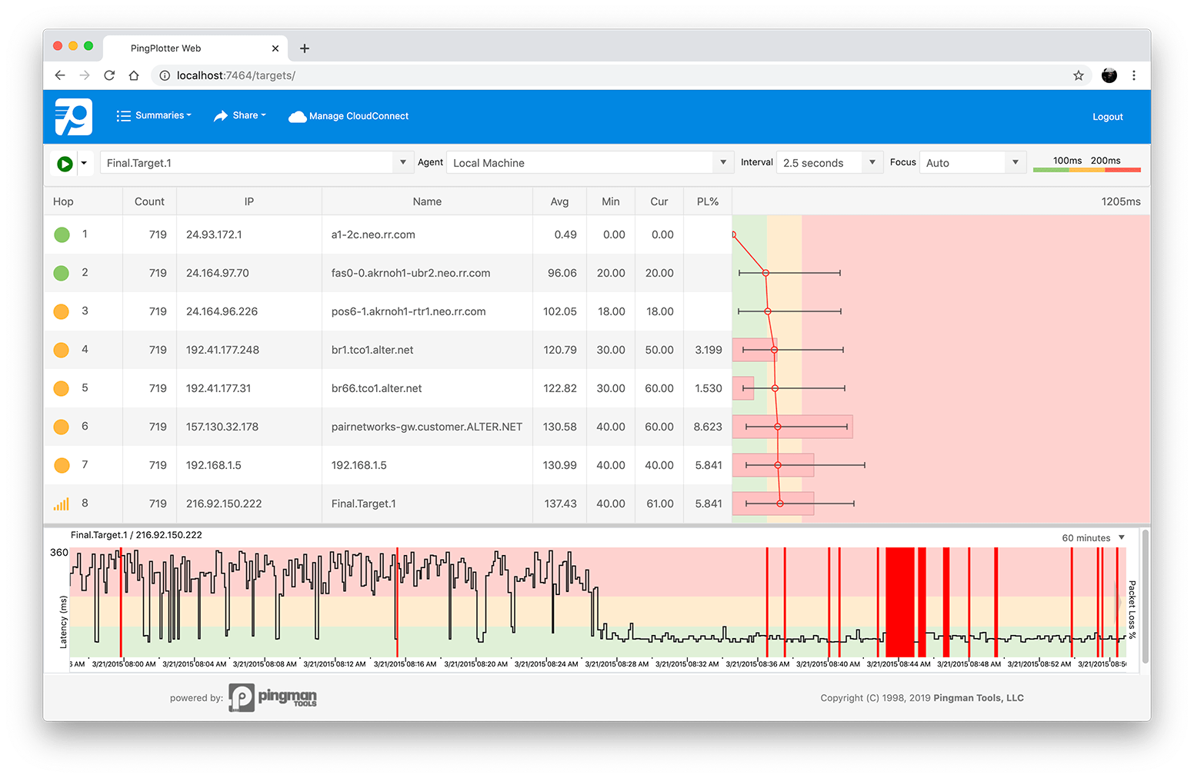Bookmark this page with the star icon
Image resolution: width=1194 pixels, height=778 pixels.
[x=1078, y=75]
